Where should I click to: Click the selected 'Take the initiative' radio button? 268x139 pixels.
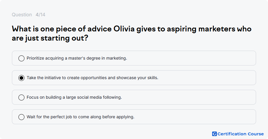[x=21, y=78]
